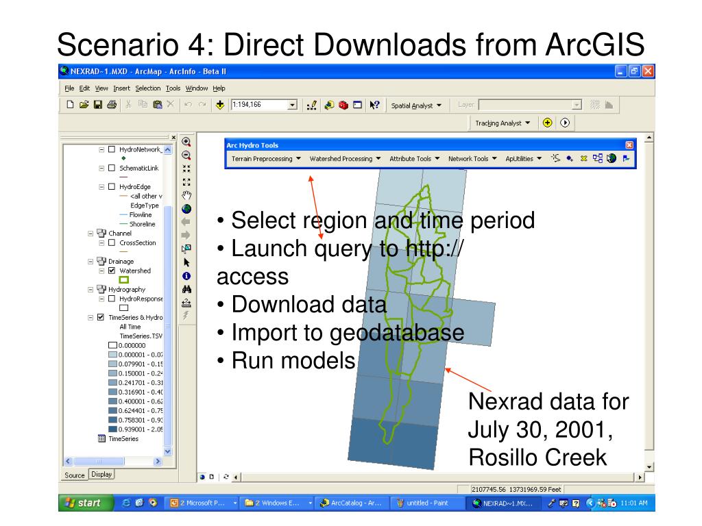Open the Find binoculars tool

coord(186,290)
